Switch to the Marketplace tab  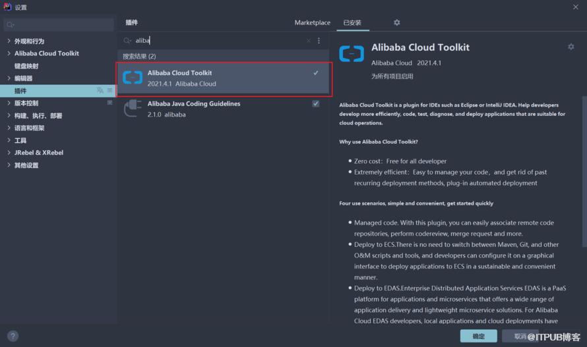click(312, 22)
